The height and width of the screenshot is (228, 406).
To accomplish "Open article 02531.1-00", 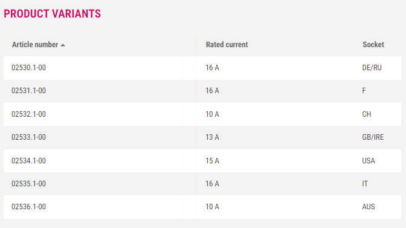I will 28,91.
